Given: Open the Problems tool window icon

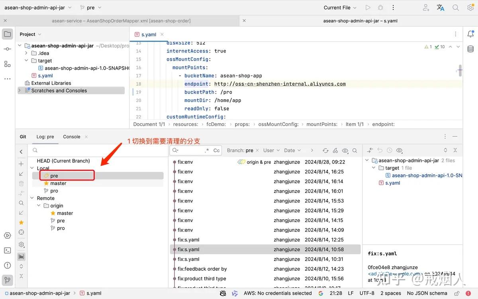Looking at the screenshot, I should tap(7, 265).
